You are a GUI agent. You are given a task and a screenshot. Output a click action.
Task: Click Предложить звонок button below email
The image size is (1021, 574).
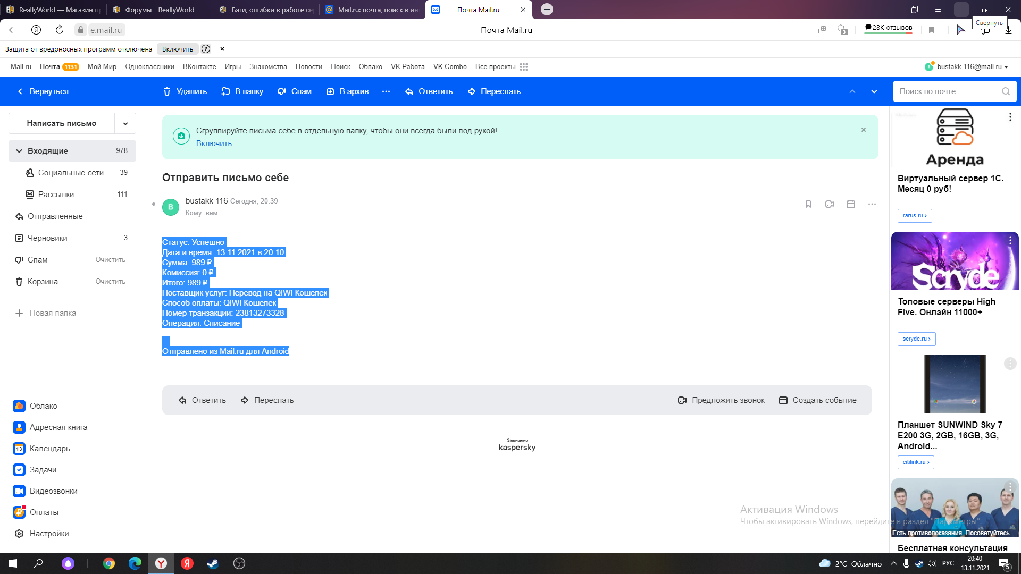721,400
